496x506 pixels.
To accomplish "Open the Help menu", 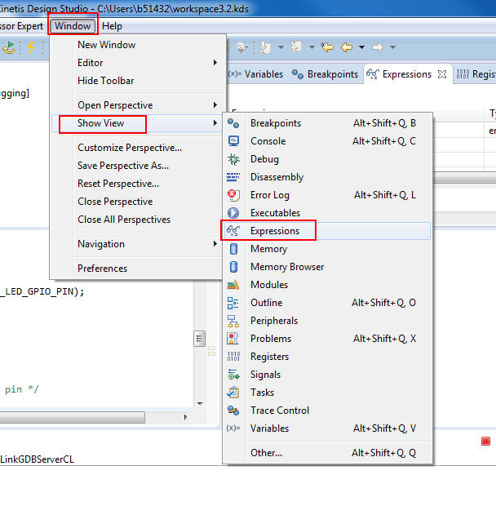I will click(112, 26).
